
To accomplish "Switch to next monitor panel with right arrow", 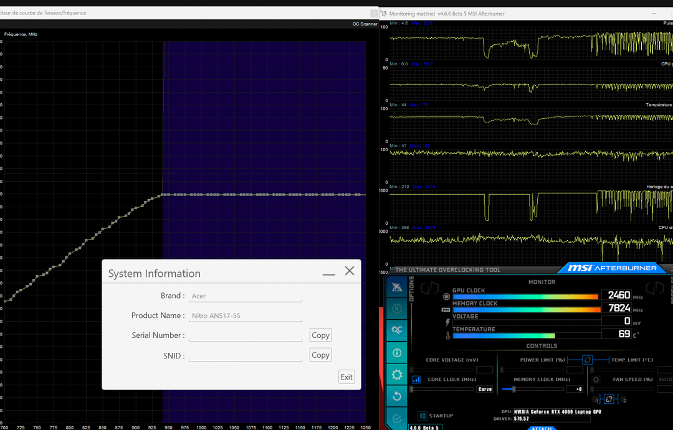I will click(654, 287).
